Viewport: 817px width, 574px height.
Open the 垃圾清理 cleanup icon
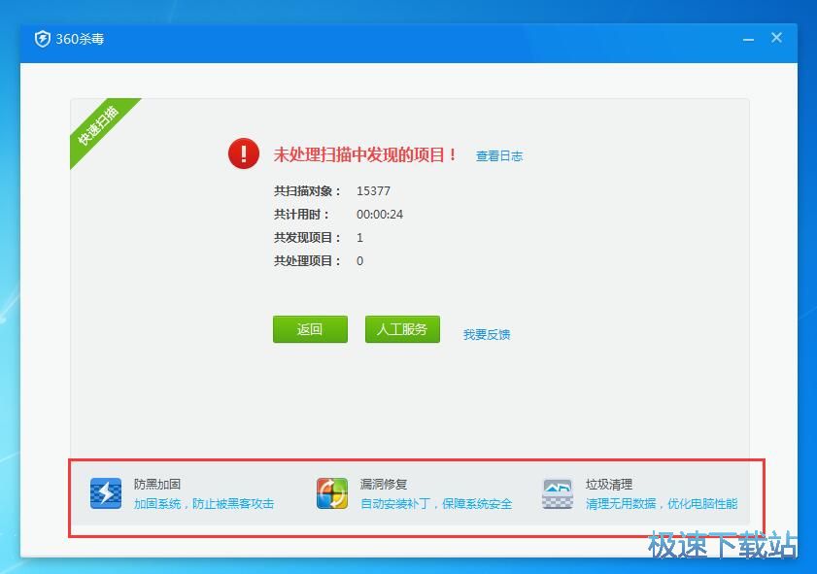pyautogui.click(x=558, y=492)
